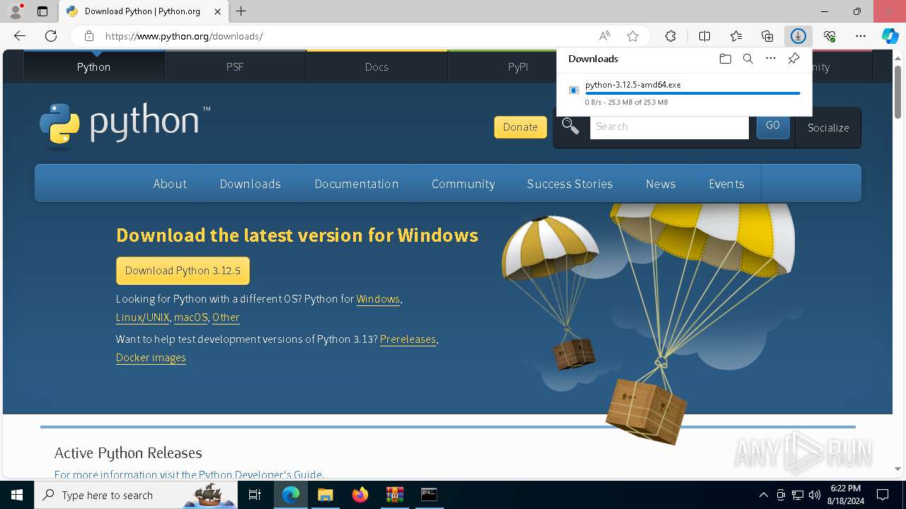Open the Documentation menu
The width and height of the screenshot is (906, 509).
coord(357,184)
